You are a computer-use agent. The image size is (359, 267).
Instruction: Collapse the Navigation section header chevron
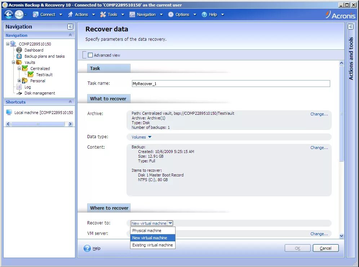coord(70,35)
